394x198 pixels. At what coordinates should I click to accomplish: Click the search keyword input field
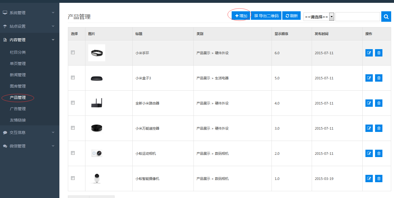[358, 17]
